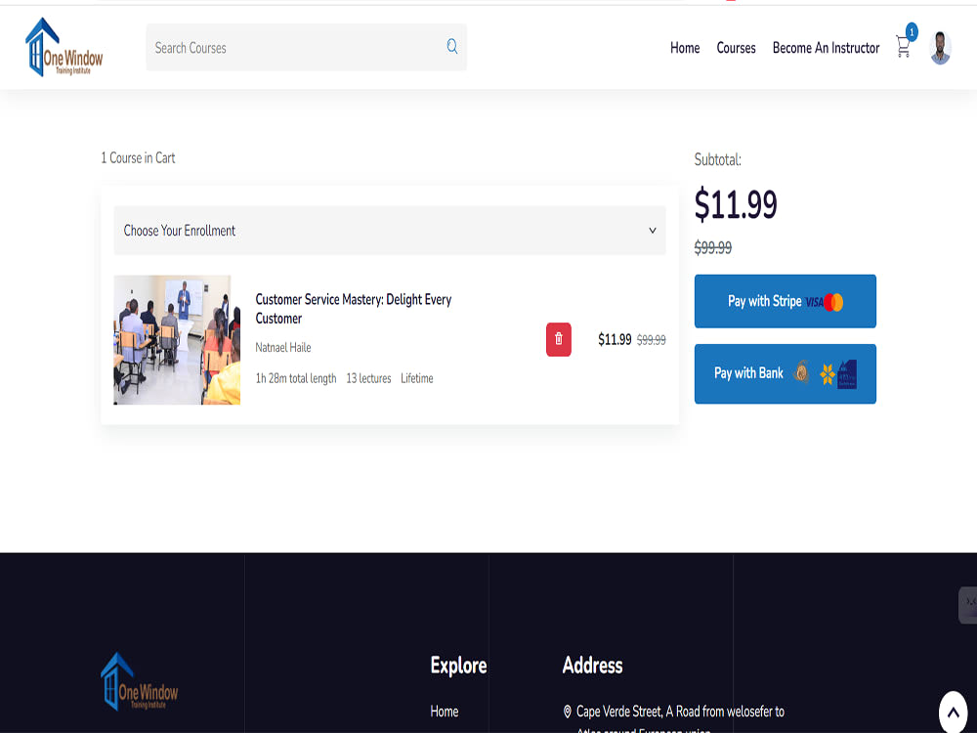Click the Search Courses input field
Image resolution: width=977 pixels, height=733 pixels.
point(293,46)
